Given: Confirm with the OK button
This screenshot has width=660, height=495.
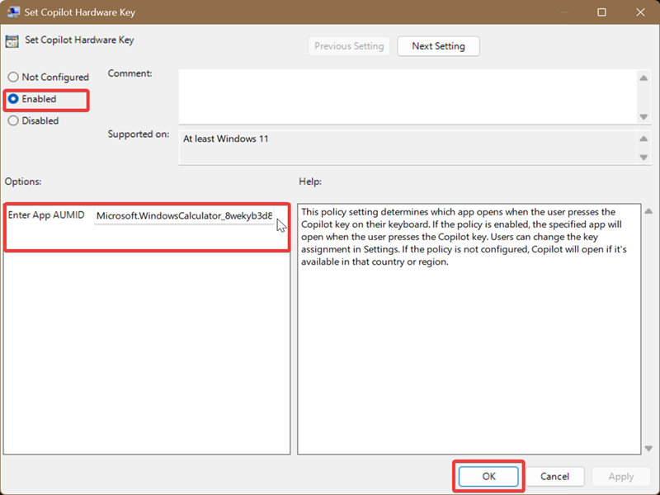Looking at the screenshot, I should (x=488, y=477).
